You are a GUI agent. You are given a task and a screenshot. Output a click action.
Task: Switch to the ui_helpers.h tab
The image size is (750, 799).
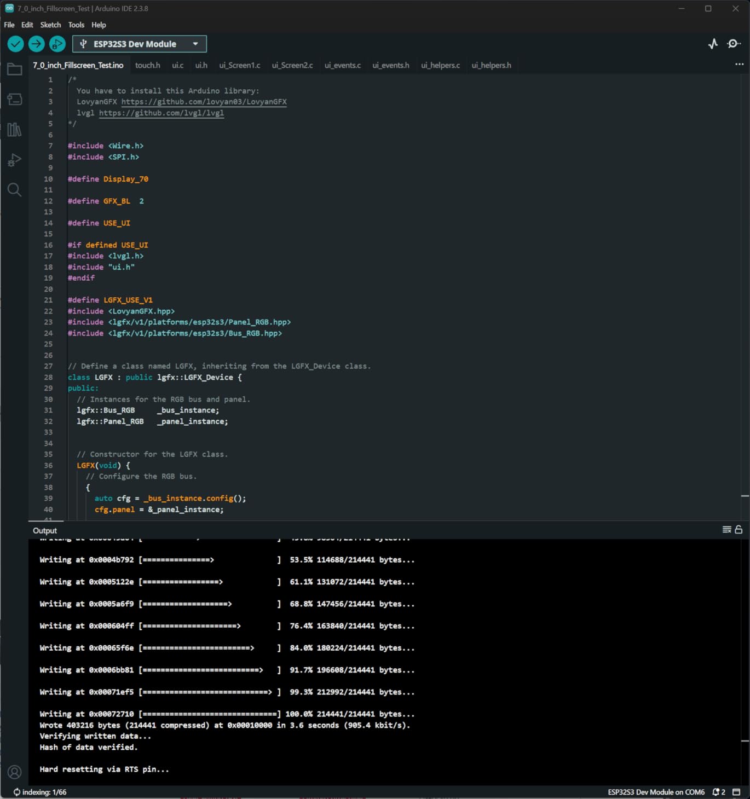point(492,65)
